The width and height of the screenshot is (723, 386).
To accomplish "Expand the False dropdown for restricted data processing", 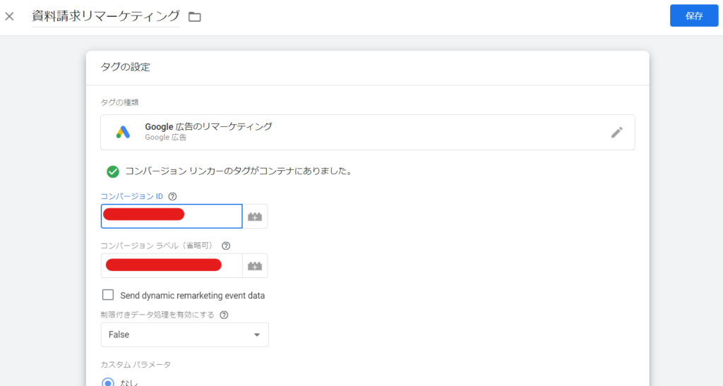I will click(x=184, y=334).
